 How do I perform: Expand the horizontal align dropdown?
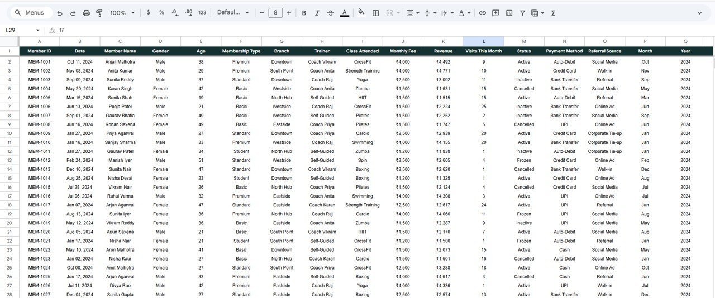click(413, 13)
